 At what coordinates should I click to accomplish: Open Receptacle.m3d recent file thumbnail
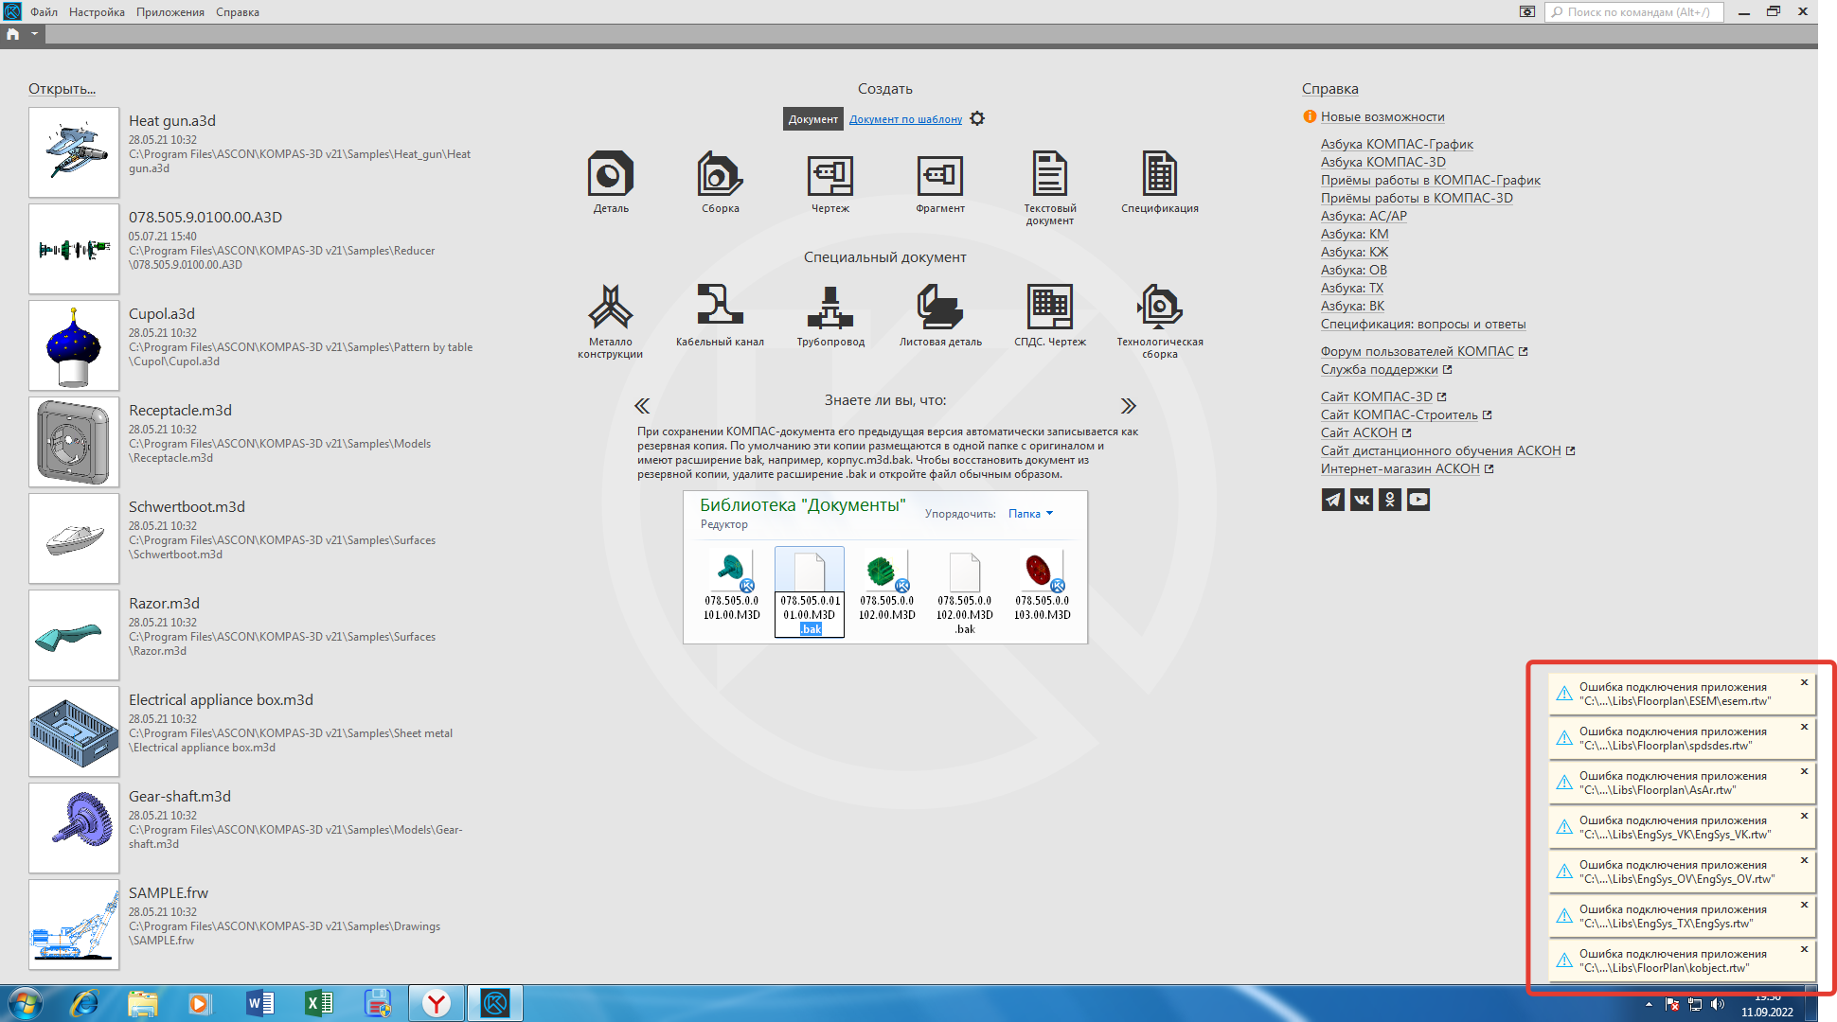pos(74,442)
